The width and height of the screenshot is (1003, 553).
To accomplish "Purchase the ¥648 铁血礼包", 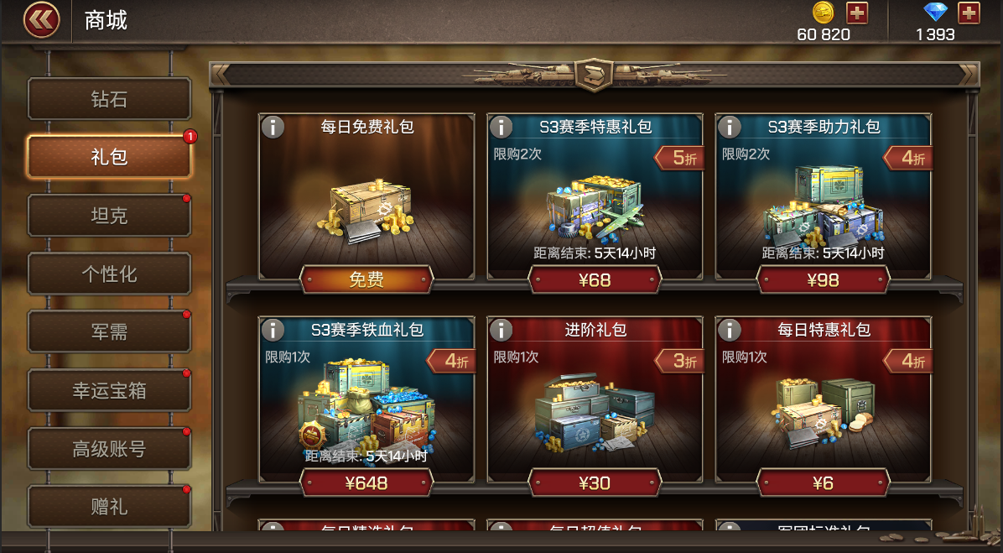I will [x=366, y=483].
